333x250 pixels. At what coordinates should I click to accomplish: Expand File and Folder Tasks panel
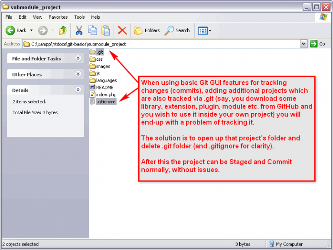click(78, 59)
